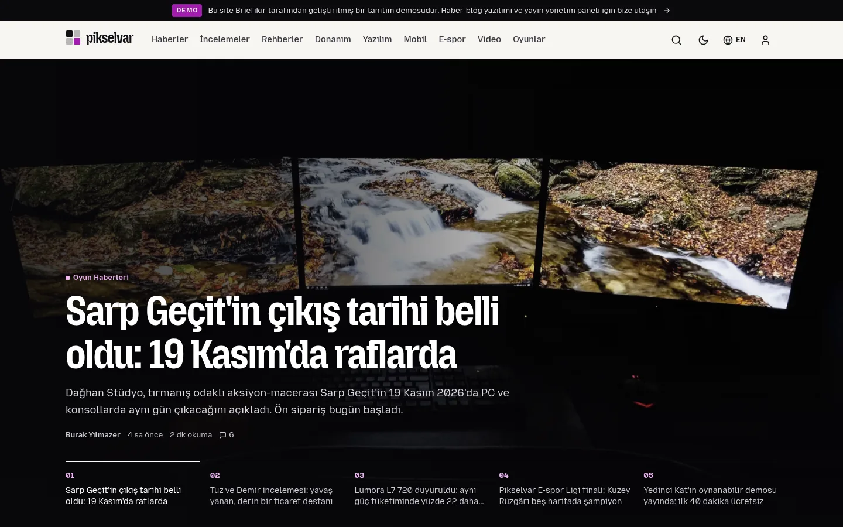The image size is (843, 527).
Task: Go to Donanım section
Action: pyautogui.click(x=333, y=39)
